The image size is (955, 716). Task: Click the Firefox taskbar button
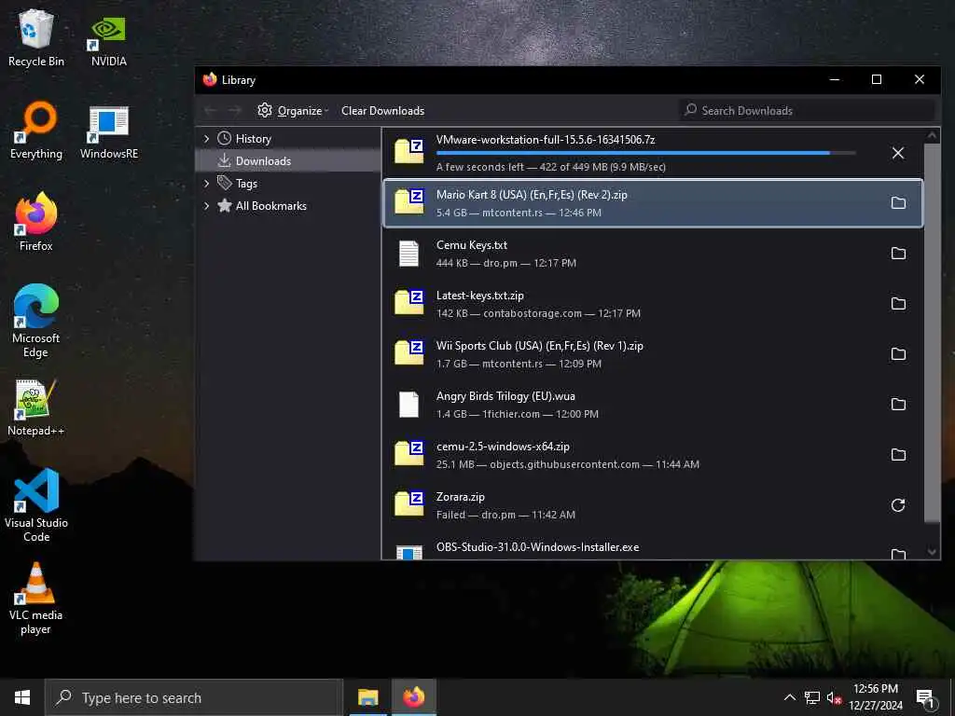click(x=413, y=697)
